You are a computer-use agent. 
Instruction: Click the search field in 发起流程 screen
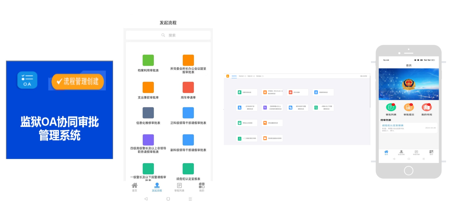168,35
